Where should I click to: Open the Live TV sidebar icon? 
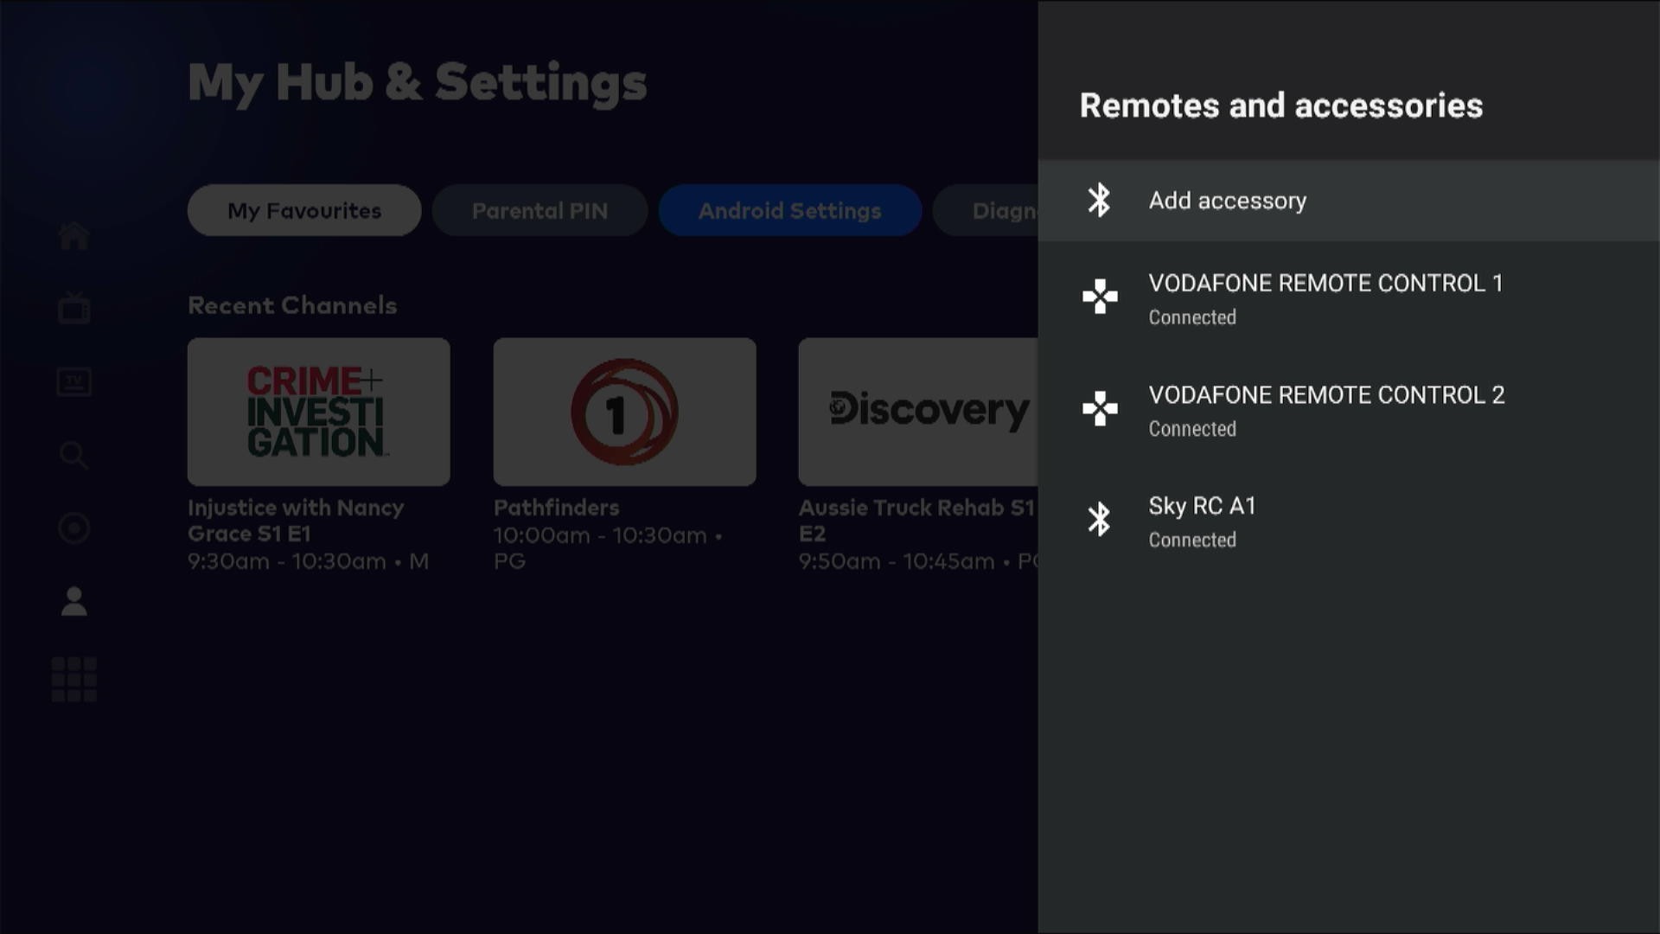[x=73, y=308]
